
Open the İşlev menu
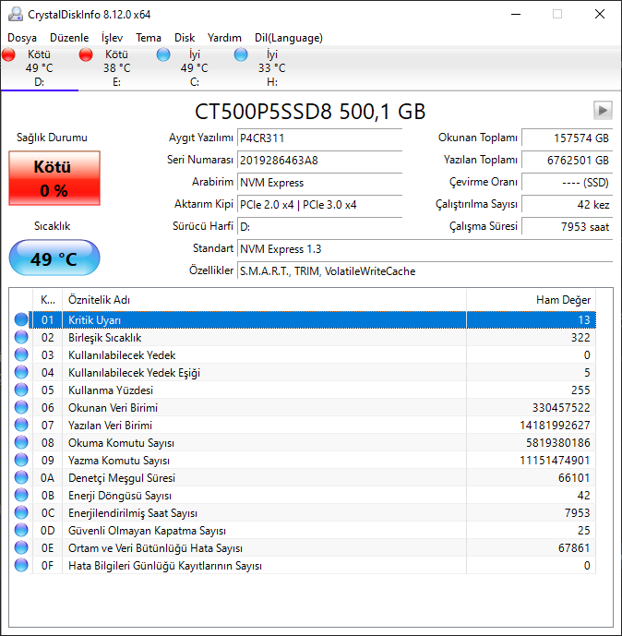tap(112, 38)
